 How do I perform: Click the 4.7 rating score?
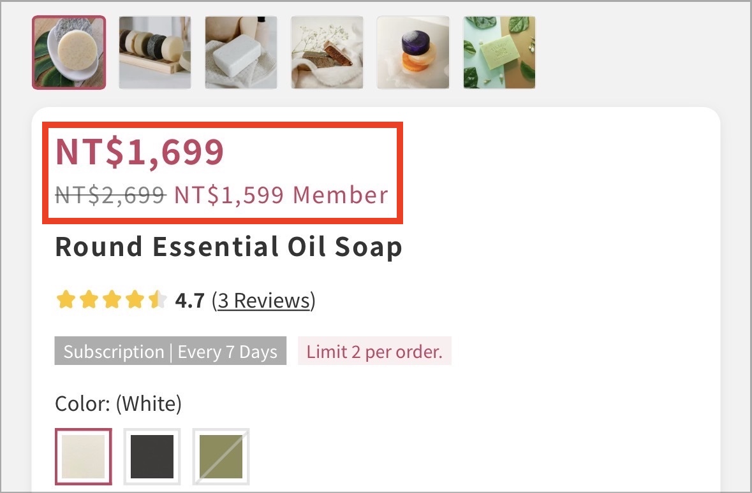190,301
